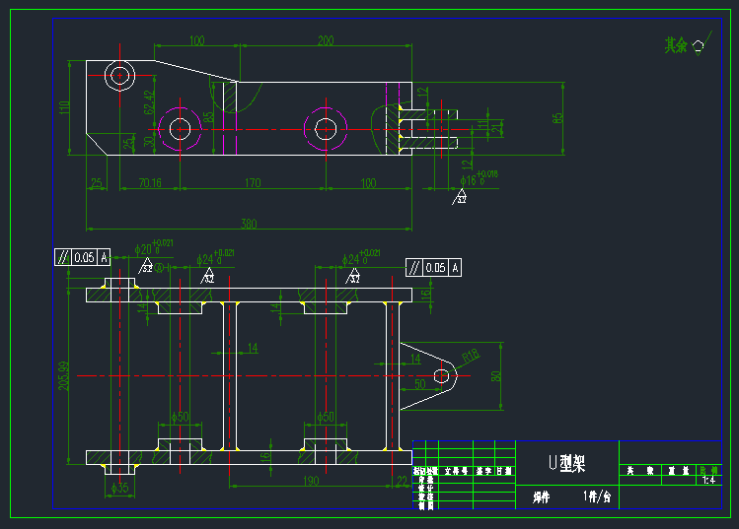Select the 200 dimension text

(x=326, y=40)
